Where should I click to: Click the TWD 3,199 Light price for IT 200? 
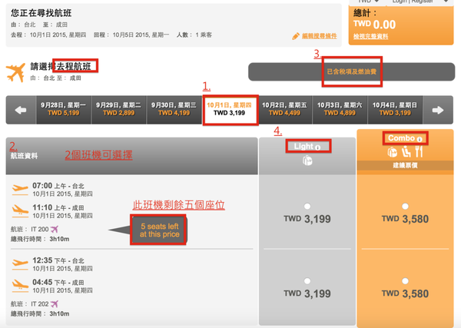(x=307, y=219)
